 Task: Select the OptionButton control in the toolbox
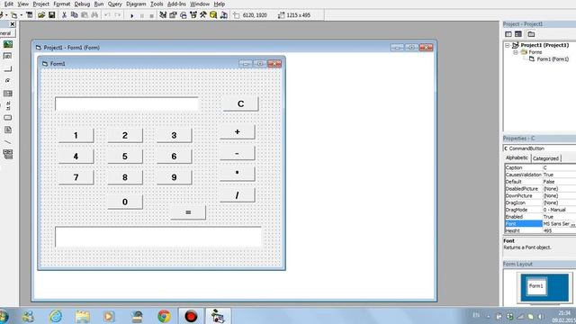8,80
